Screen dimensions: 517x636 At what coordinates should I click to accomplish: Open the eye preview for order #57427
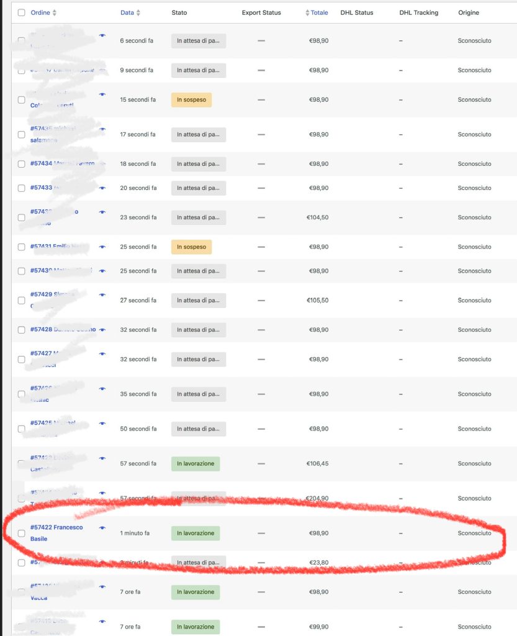(102, 354)
